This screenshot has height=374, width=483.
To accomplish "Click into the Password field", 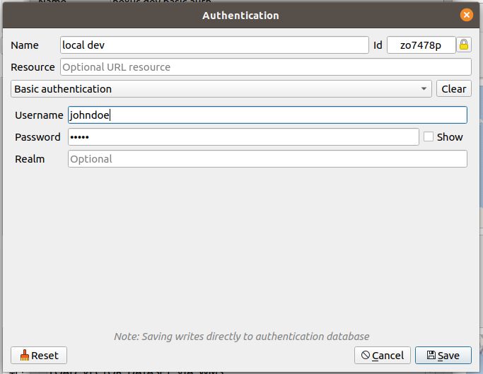I will click(243, 136).
